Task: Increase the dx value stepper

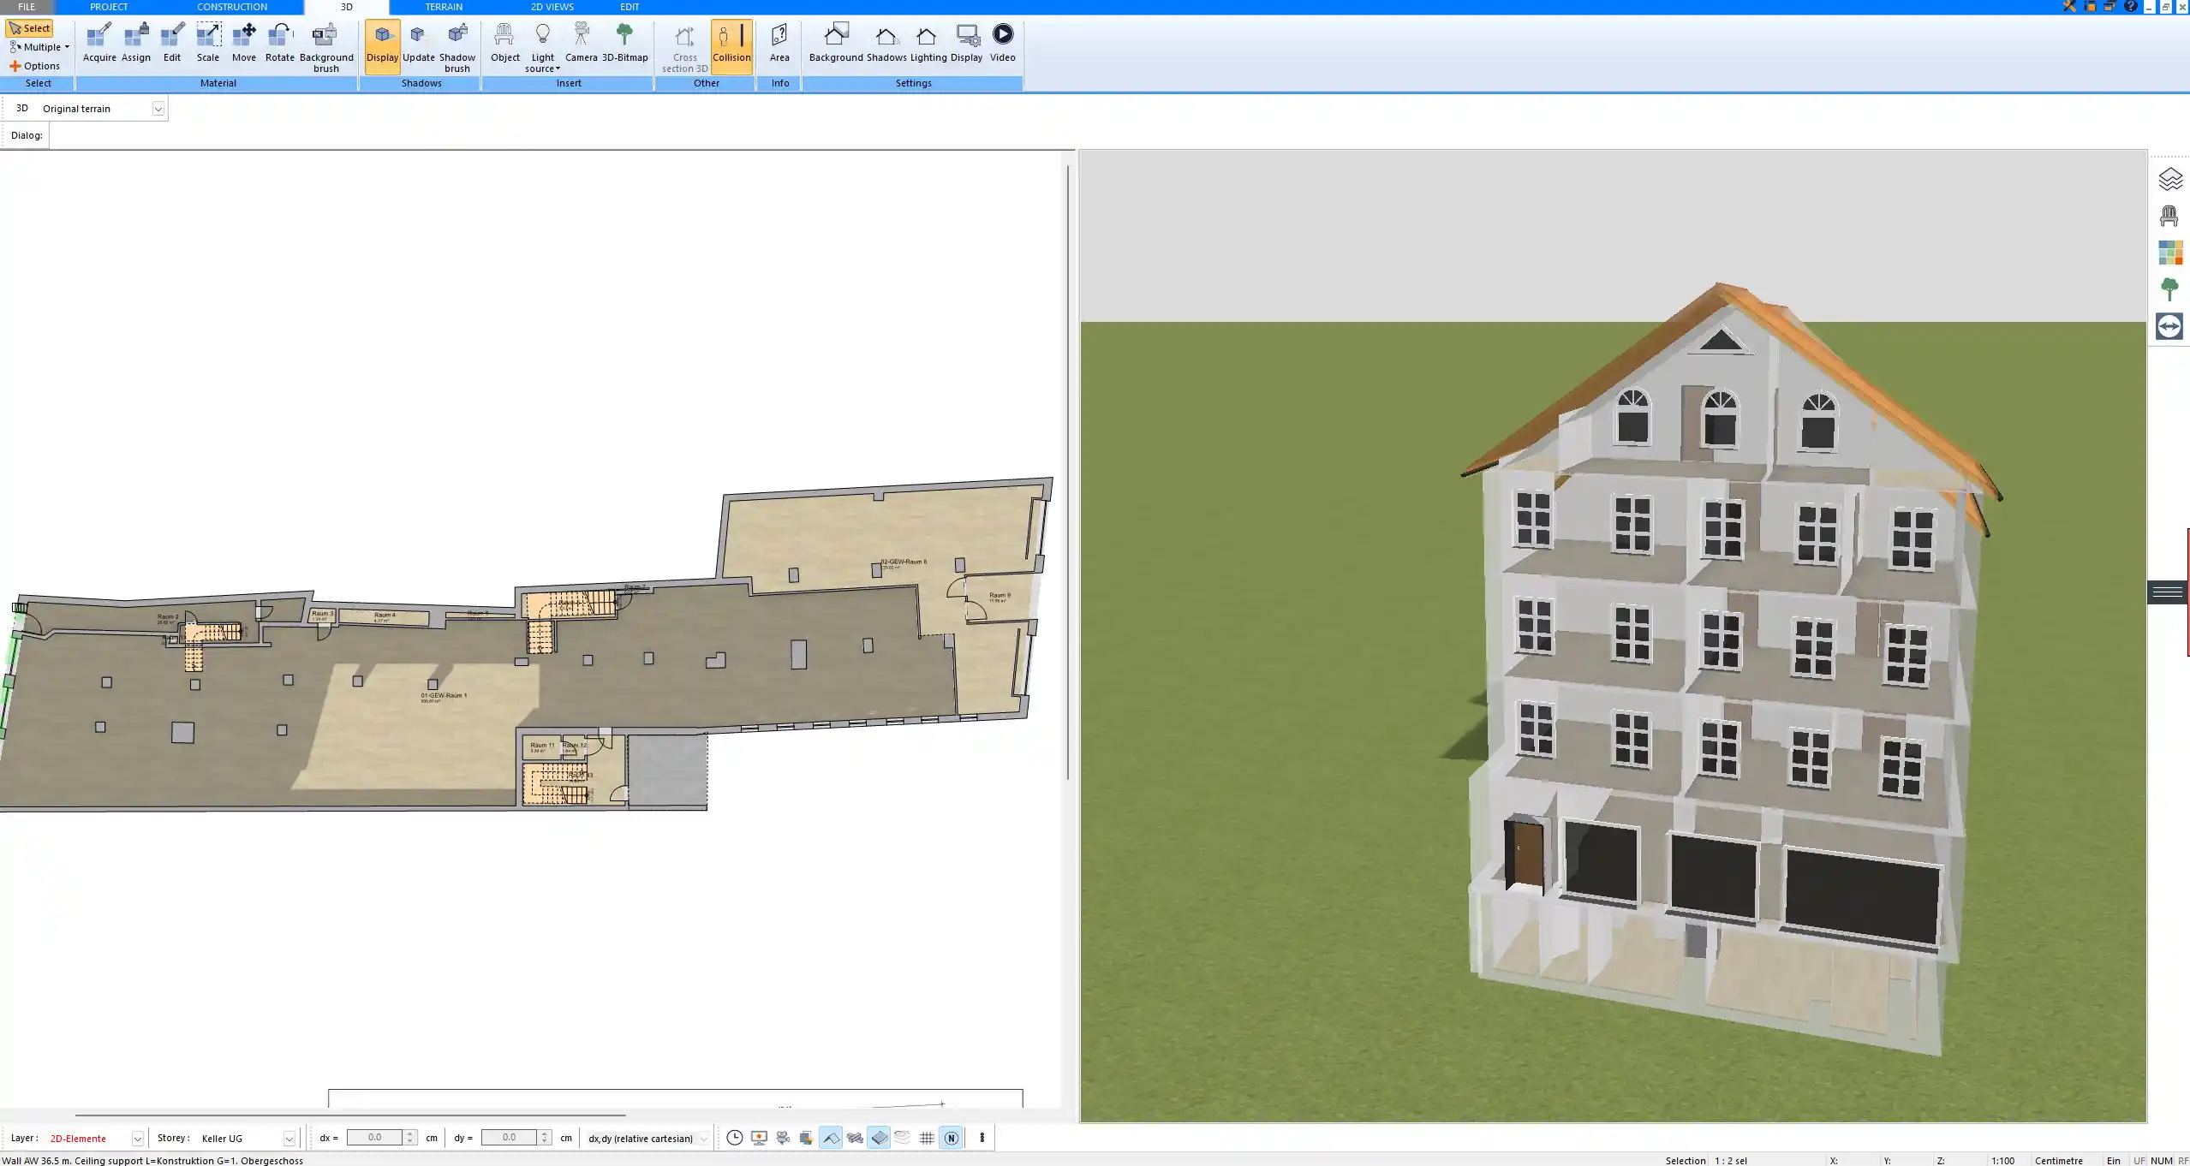Action: 410,1133
